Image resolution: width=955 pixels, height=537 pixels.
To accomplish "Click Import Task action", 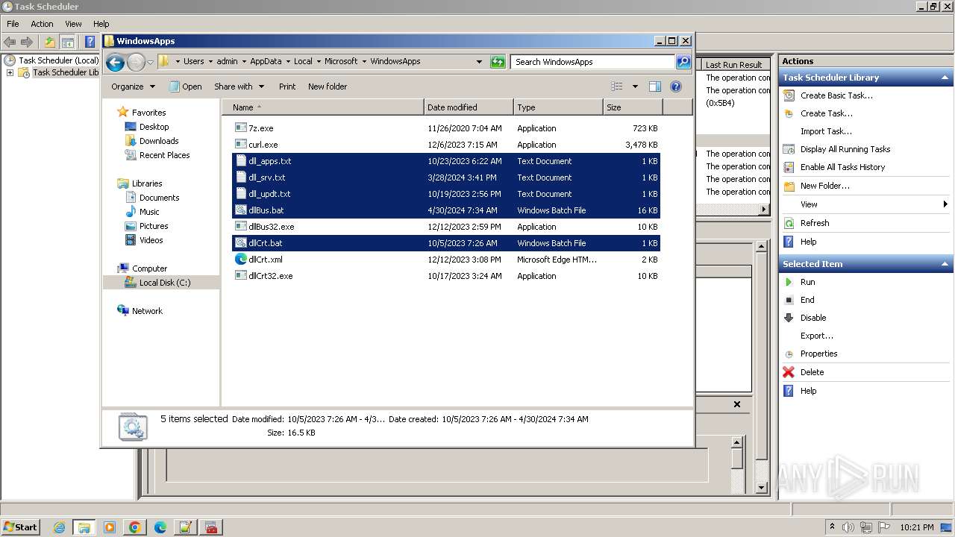I will [826, 131].
